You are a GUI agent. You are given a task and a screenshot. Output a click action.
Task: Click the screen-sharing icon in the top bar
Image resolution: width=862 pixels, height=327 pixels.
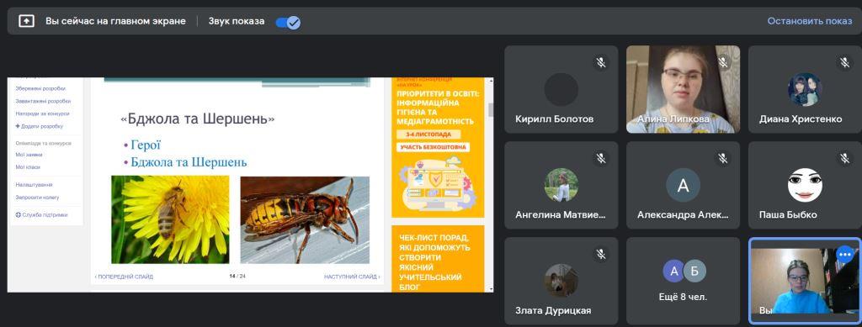26,21
